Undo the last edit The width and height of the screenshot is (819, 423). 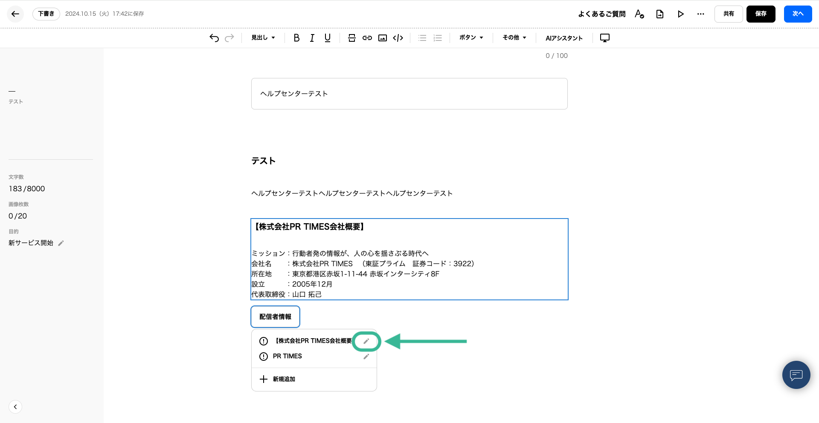click(x=214, y=38)
